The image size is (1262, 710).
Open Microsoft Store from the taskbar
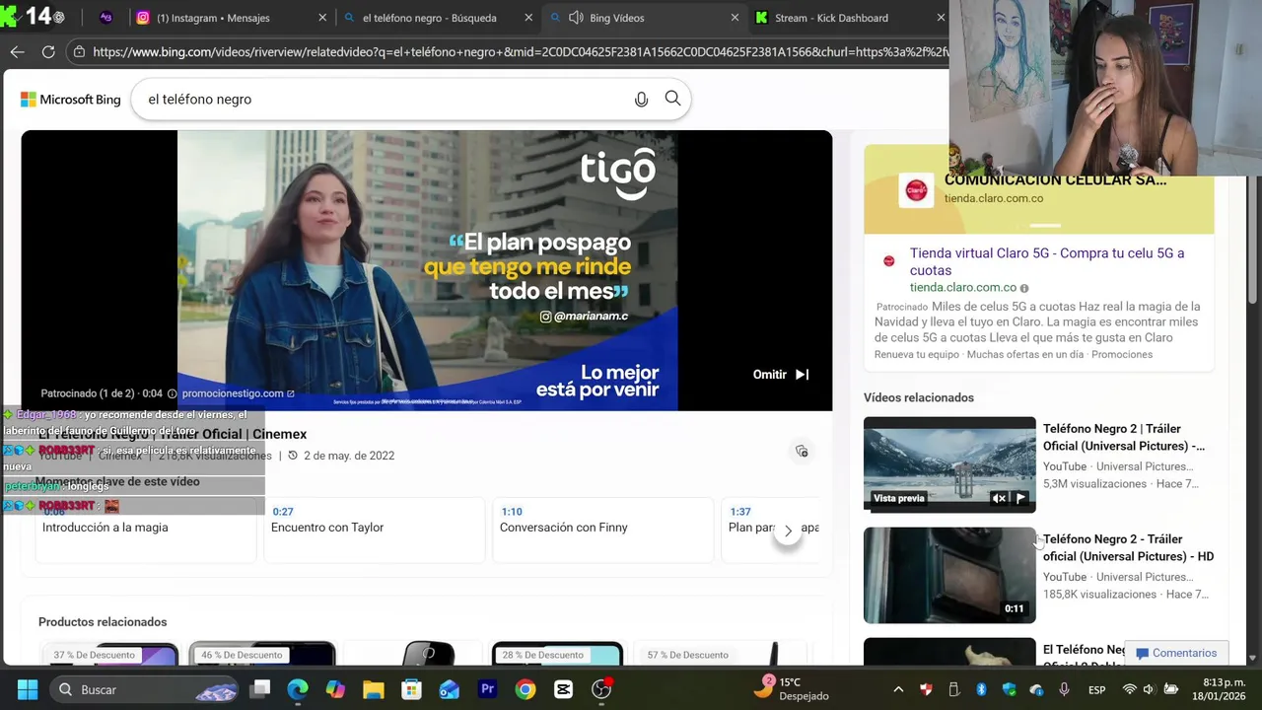tap(411, 689)
